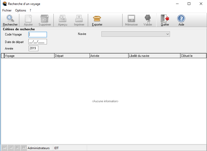Viewport: 207px width, 151px height.
Task: Click the Supprimer trash bin icon
Action: pos(45,19)
